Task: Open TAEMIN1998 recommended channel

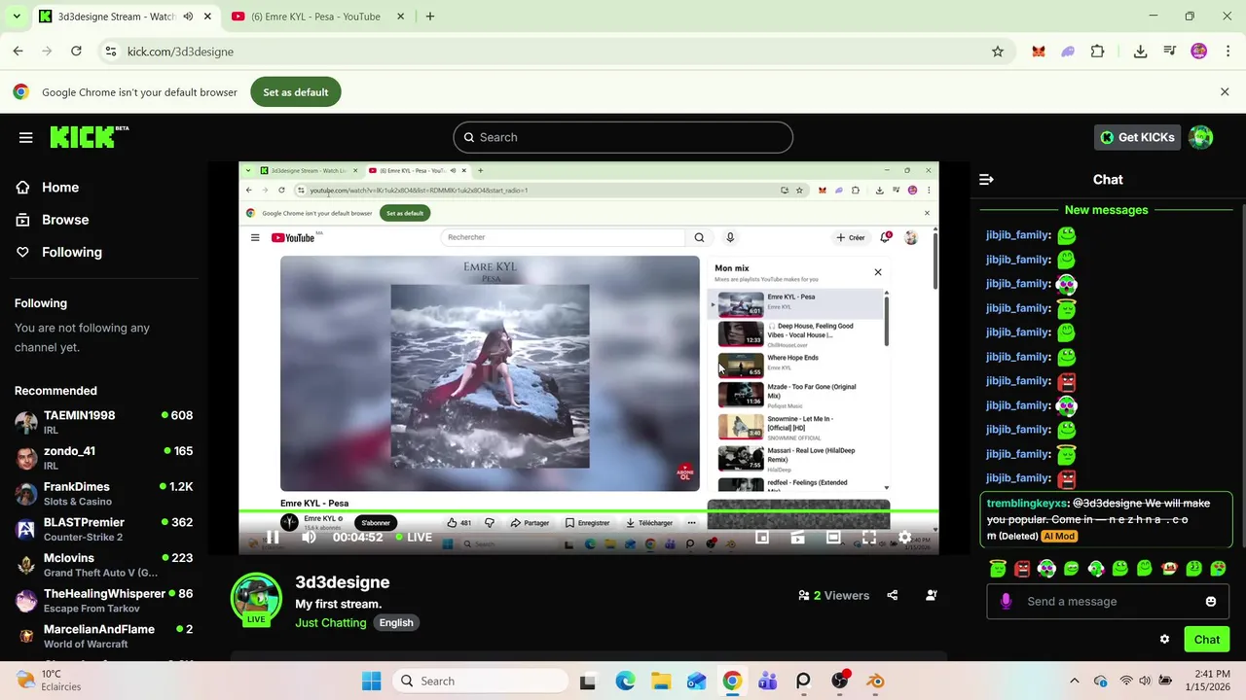Action: click(x=103, y=423)
